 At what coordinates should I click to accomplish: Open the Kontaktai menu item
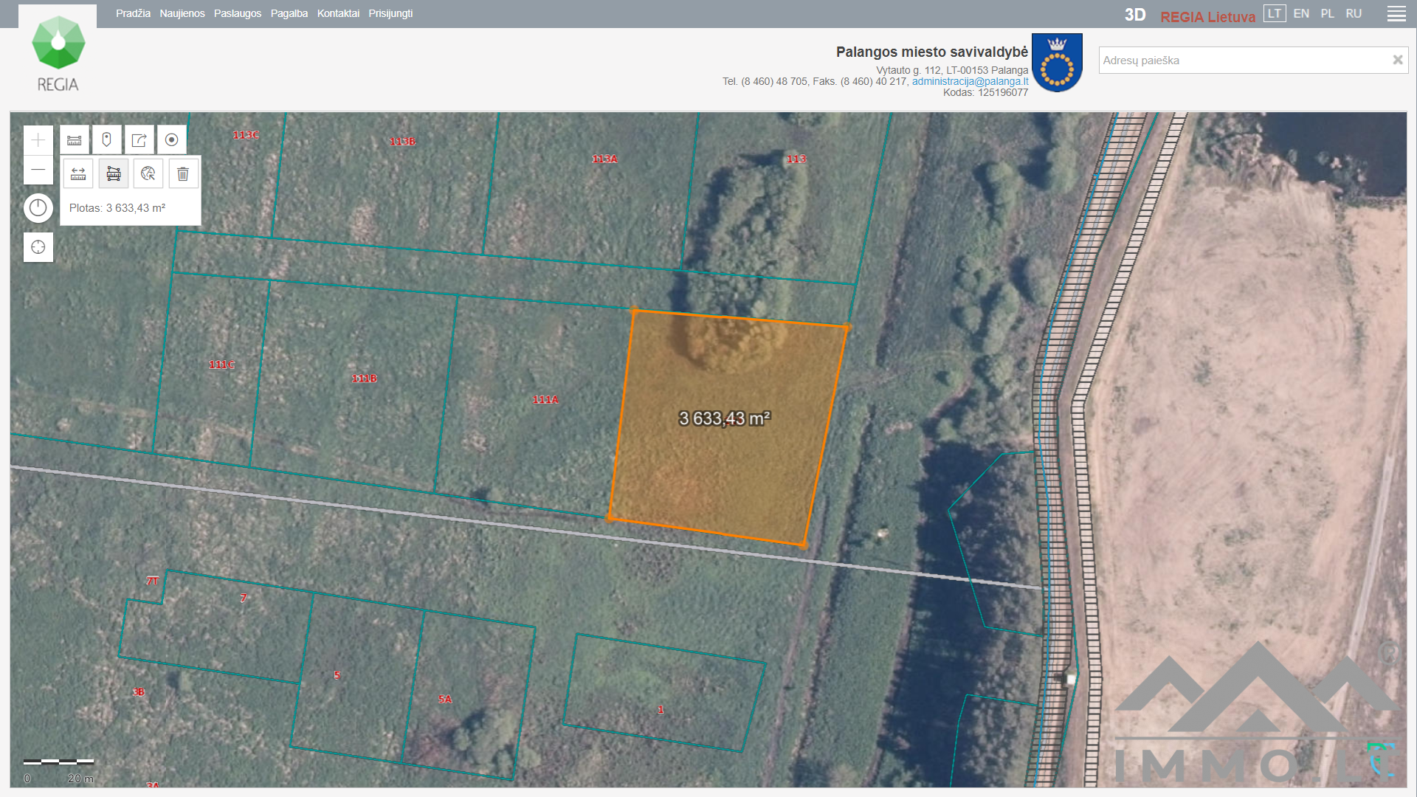point(338,13)
